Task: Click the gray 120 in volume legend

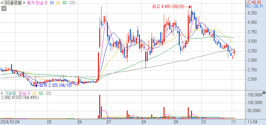Action: (x=48, y=93)
